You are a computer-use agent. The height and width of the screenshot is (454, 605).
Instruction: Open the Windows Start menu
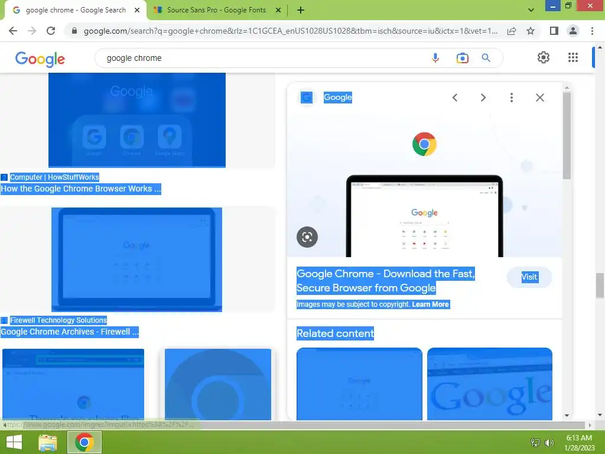14,442
